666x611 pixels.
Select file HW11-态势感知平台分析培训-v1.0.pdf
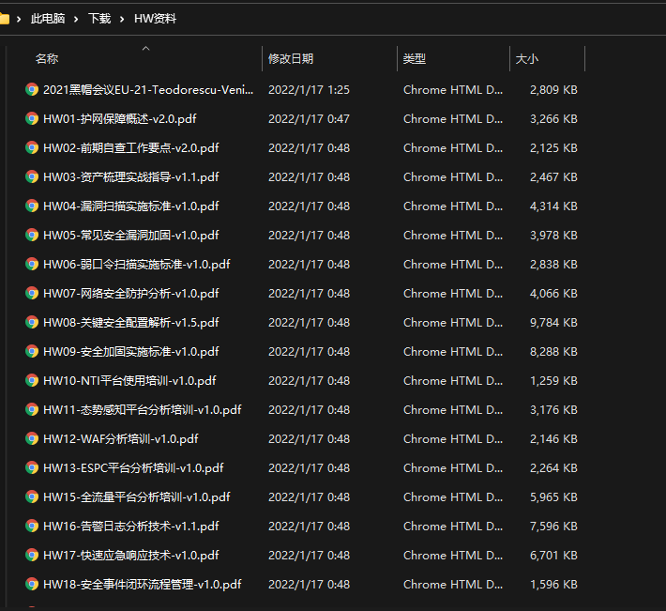click(143, 409)
